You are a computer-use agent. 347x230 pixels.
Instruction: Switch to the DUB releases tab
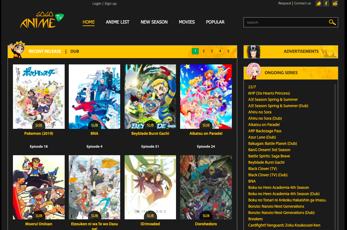pyautogui.click(x=75, y=51)
